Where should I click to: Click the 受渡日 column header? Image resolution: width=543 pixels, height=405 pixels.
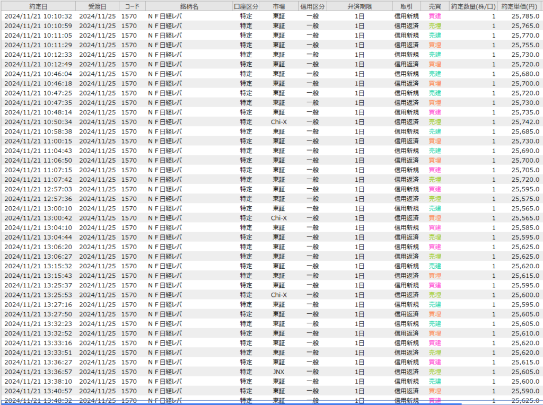97,6
